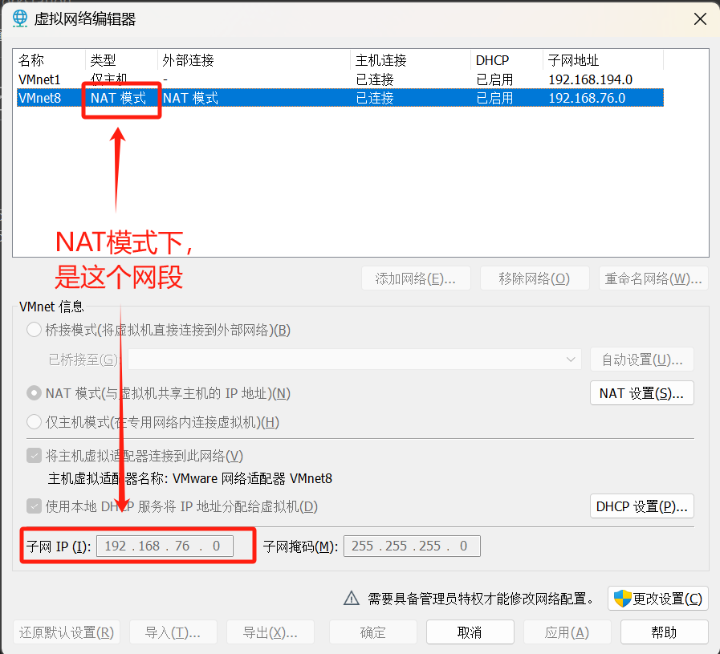This screenshot has height=654, width=720.
Task: Click VMnet8 type NAT 模式 cell
Action: pyautogui.click(x=119, y=98)
